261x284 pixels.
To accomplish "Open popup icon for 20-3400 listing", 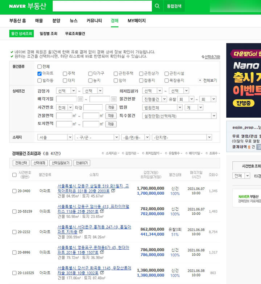I will click(x=113, y=191).
